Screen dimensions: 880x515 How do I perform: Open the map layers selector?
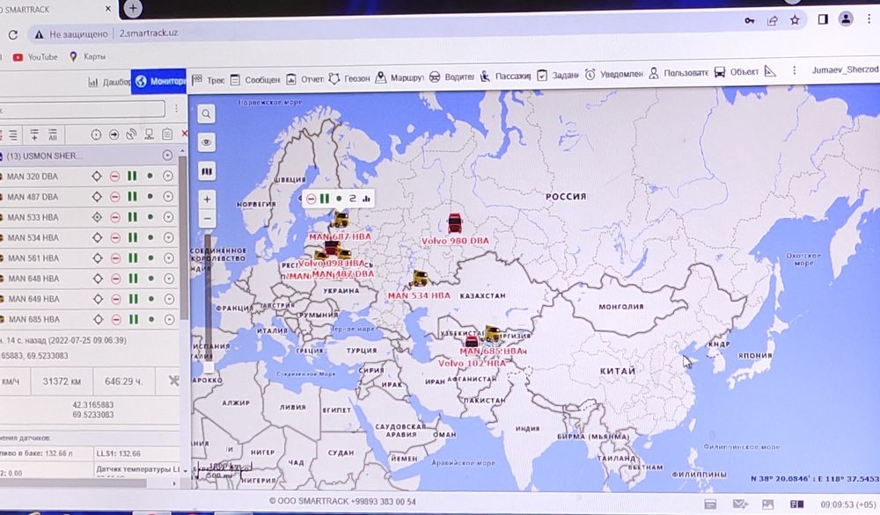[x=207, y=170]
